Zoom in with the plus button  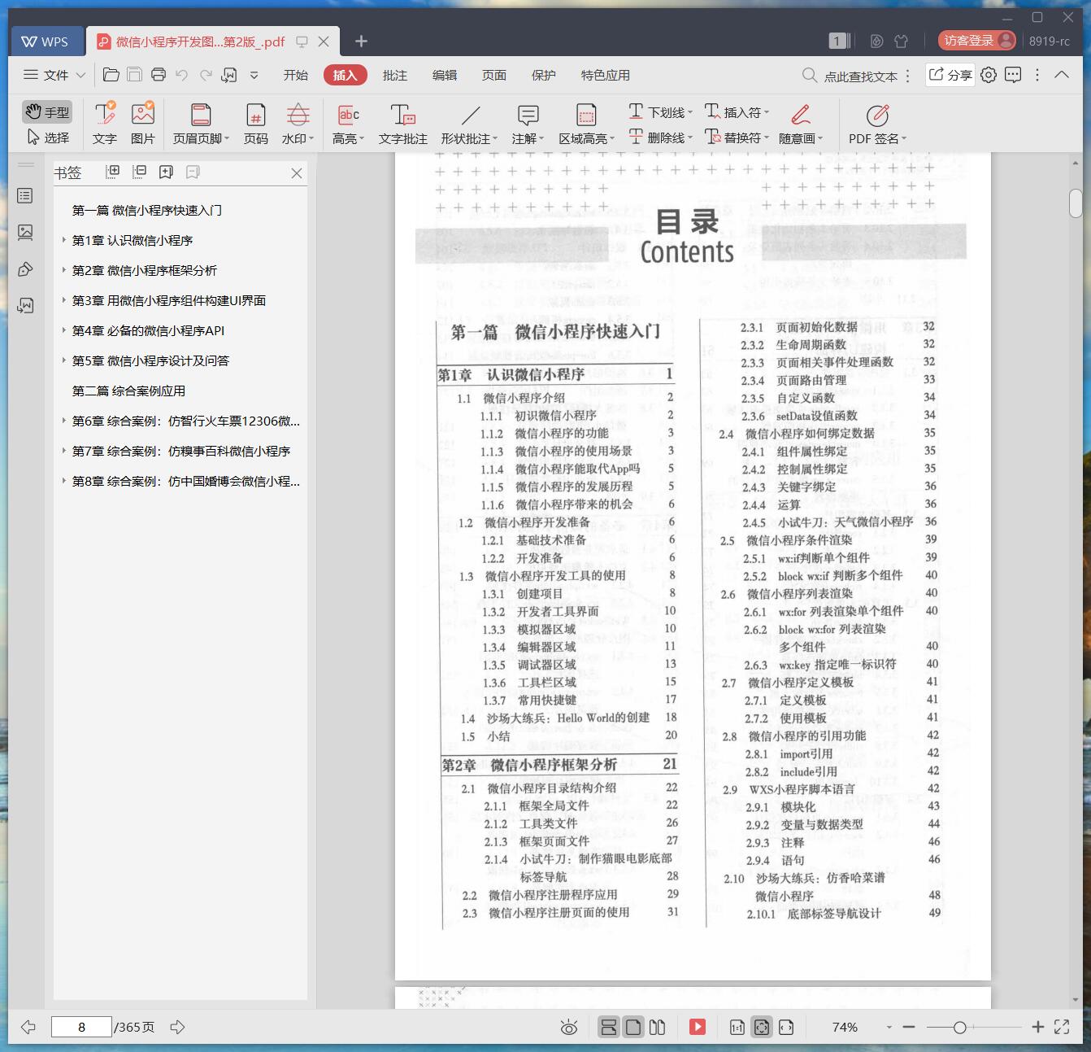(x=1037, y=1027)
